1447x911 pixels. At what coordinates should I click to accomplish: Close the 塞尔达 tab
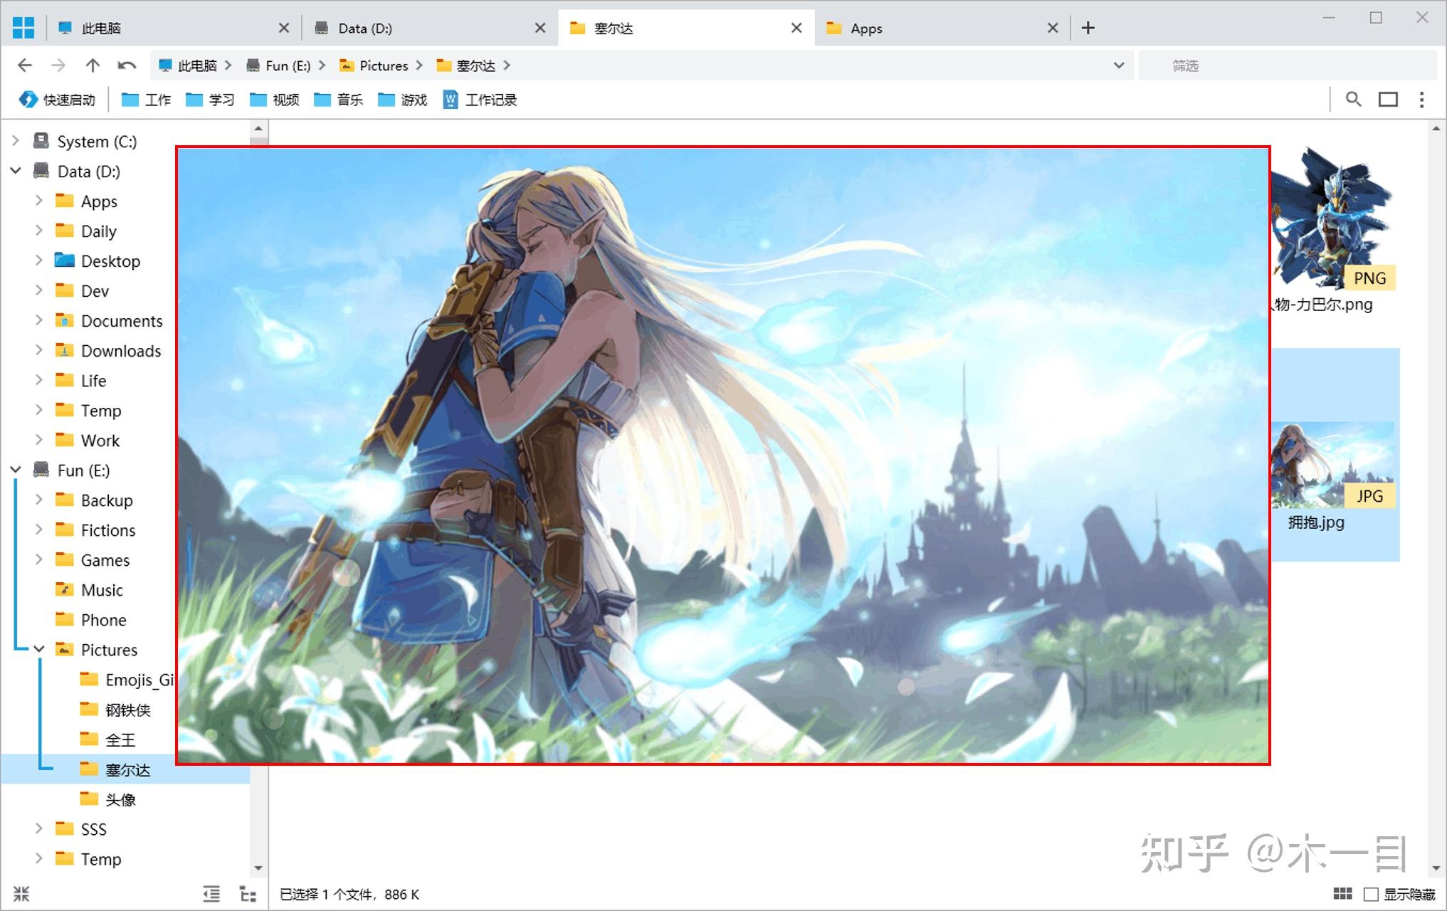coord(796,28)
